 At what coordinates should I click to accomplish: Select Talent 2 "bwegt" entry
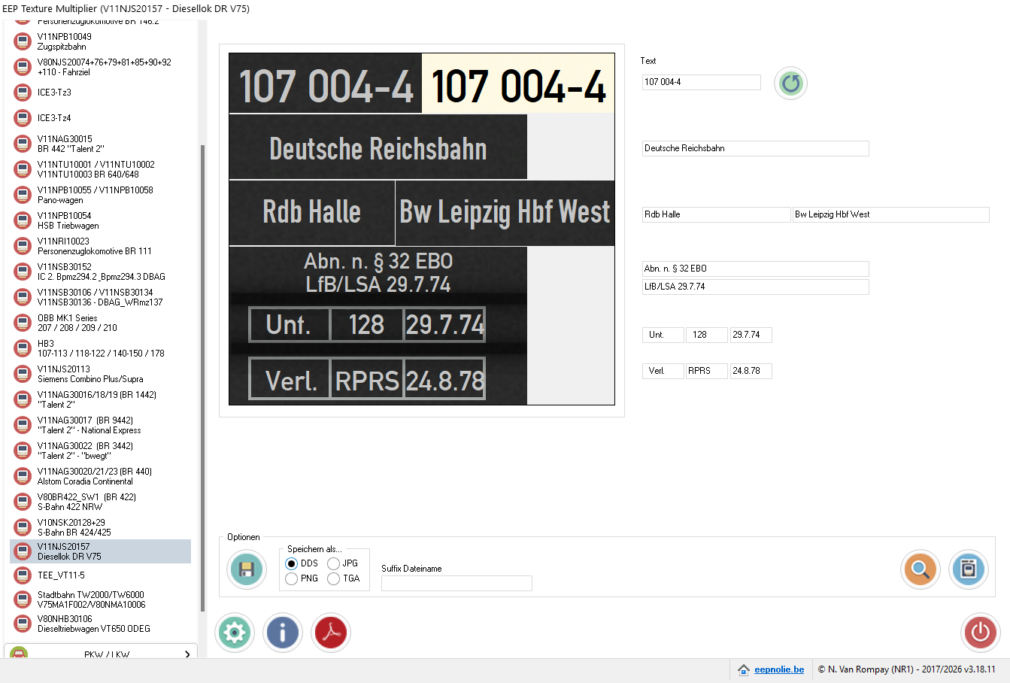click(100, 451)
